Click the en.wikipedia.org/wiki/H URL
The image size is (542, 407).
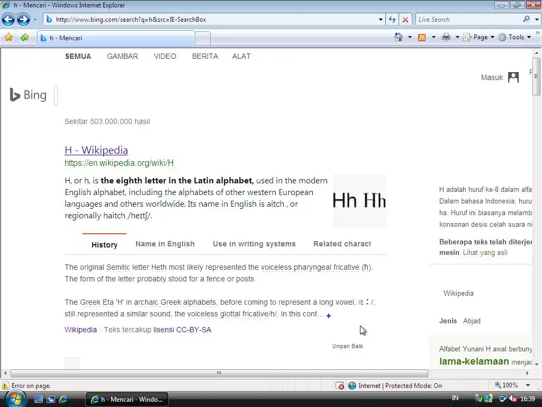(119, 163)
